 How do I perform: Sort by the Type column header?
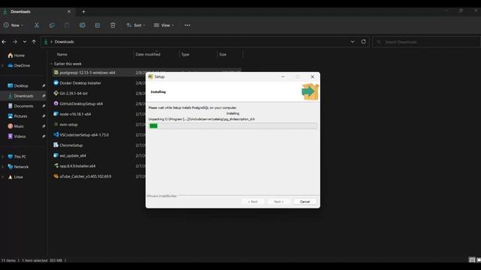click(x=186, y=54)
